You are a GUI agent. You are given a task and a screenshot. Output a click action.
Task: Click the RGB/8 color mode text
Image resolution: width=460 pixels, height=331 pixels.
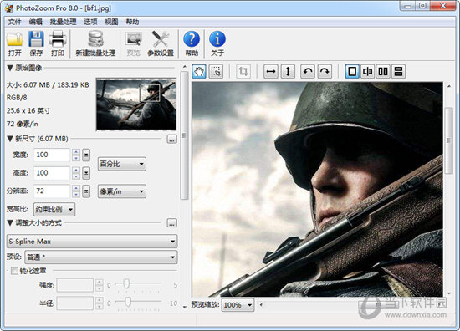(x=17, y=98)
